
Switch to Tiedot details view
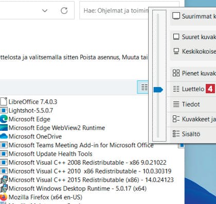point(191,104)
